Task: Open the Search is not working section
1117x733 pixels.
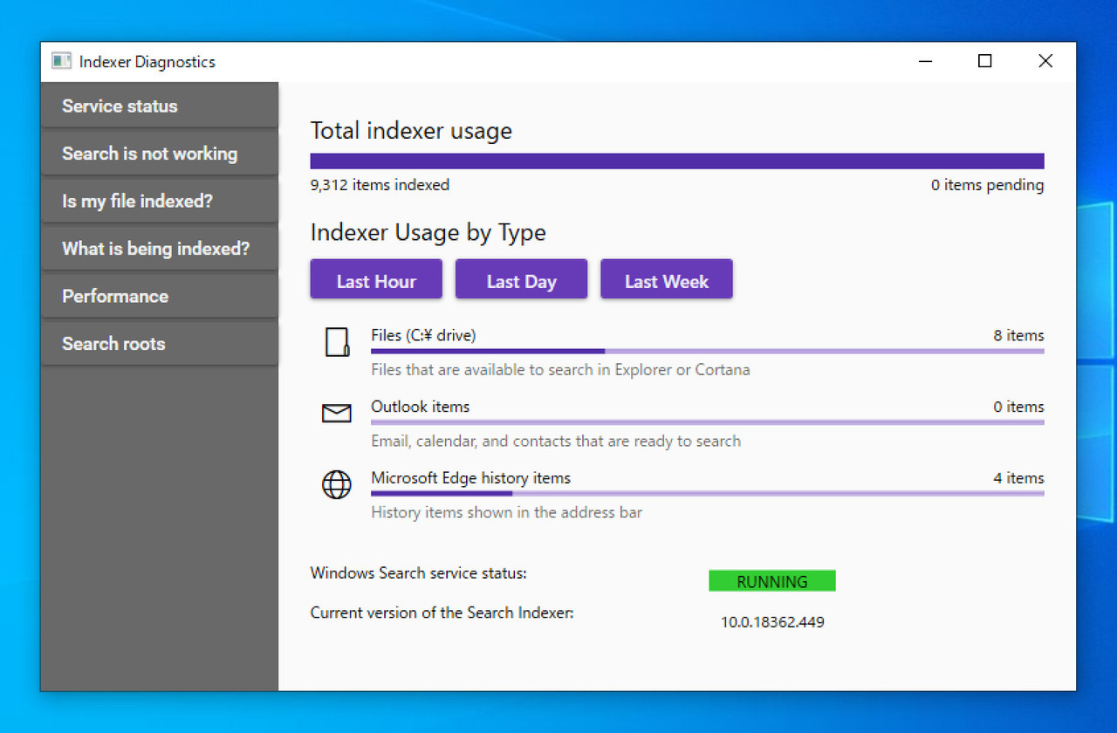Action: 160,154
